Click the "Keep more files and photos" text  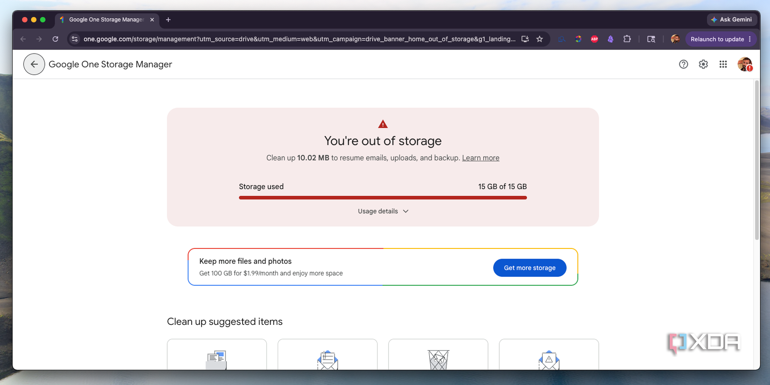[x=245, y=261]
